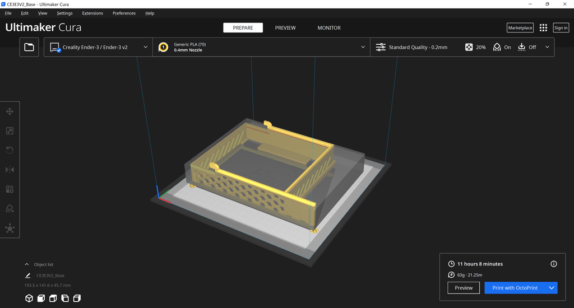The height and width of the screenshot is (308, 574).
Task: Open the Marketplace
Action: pyautogui.click(x=520, y=28)
